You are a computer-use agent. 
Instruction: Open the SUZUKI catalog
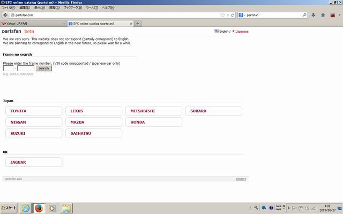tap(34, 133)
